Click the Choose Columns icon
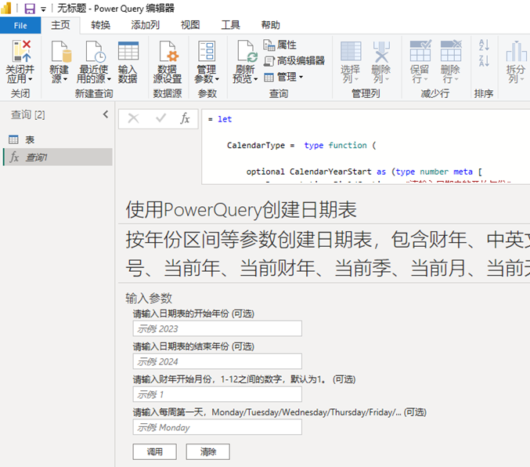 click(x=351, y=52)
